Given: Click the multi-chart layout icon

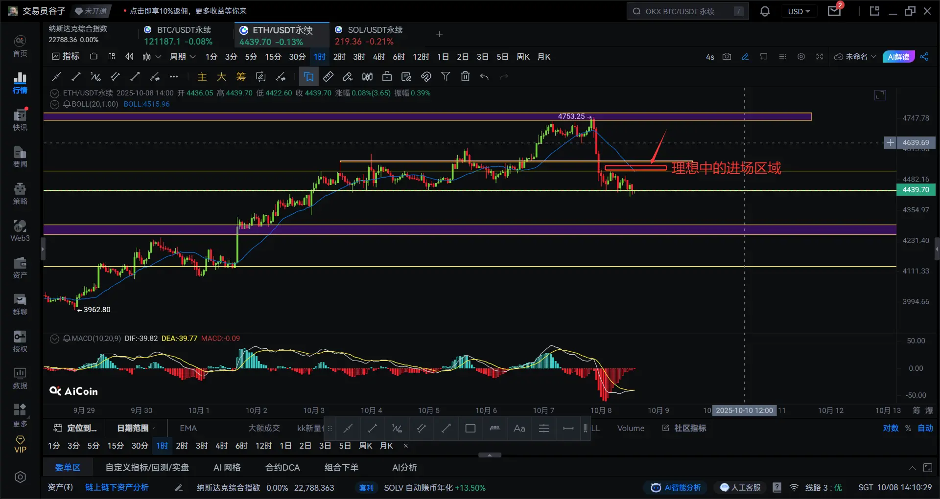Looking at the screenshot, I should coord(112,57).
